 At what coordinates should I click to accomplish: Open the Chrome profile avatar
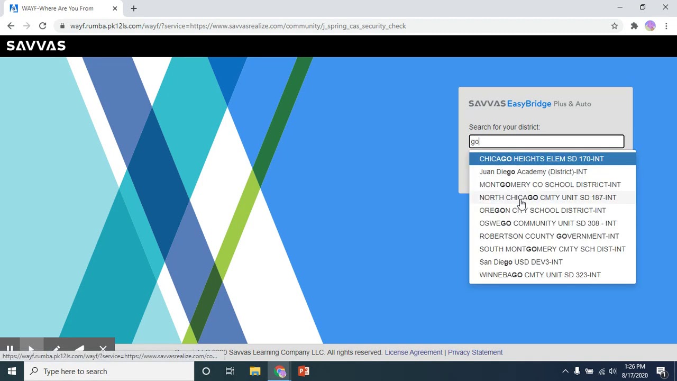(x=650, y=26)
